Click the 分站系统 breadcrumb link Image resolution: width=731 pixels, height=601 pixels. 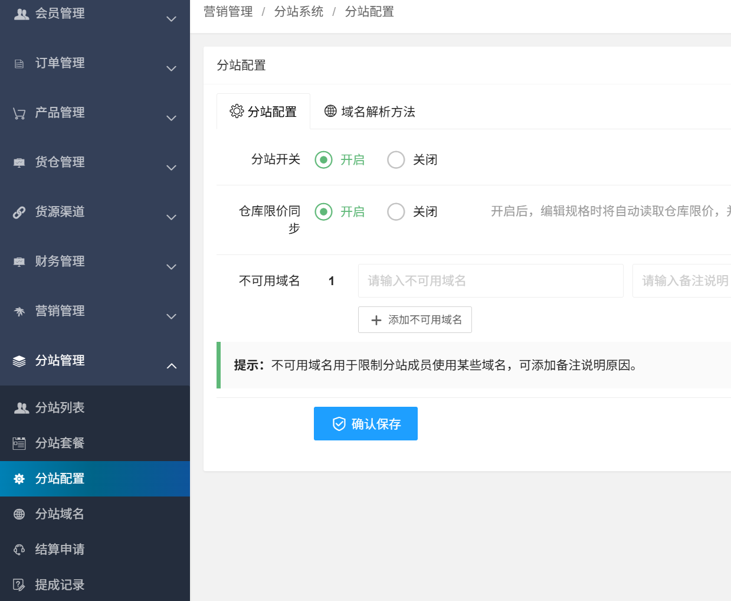point(299,12)
